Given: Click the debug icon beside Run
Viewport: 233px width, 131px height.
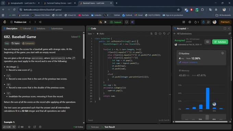Looking at the screenshot, I should pos(101,22).
